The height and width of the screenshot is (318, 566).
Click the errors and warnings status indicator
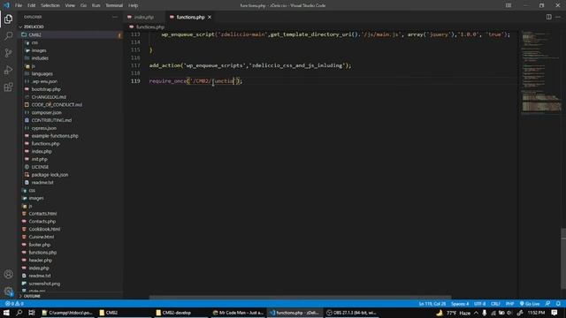[x=14, y=304]
